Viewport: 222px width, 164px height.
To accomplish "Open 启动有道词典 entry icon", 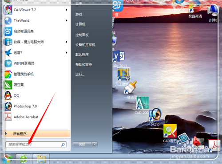I will coord(8,31).
